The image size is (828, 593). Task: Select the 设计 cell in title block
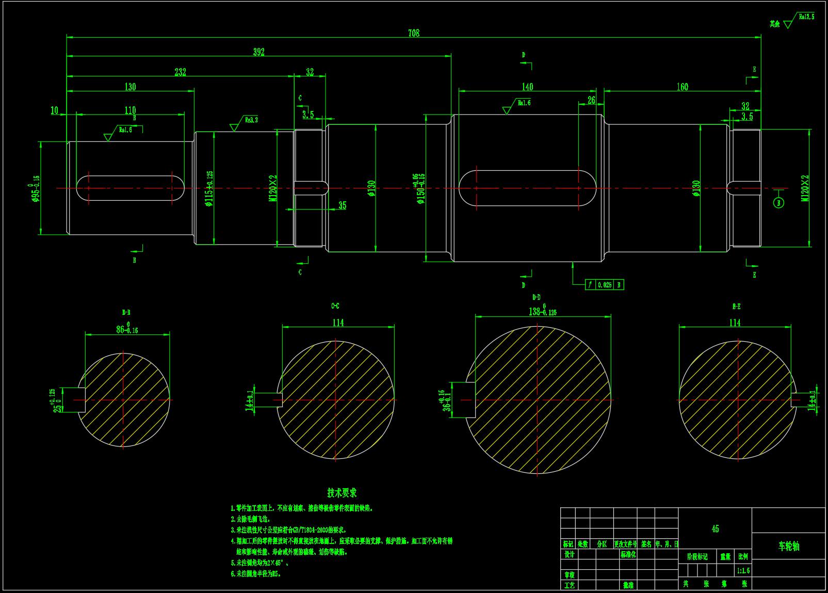(569, 554)
